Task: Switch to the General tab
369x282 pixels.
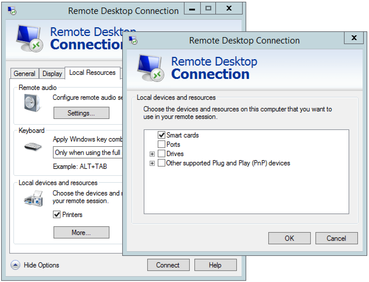Action: (24, 73)
